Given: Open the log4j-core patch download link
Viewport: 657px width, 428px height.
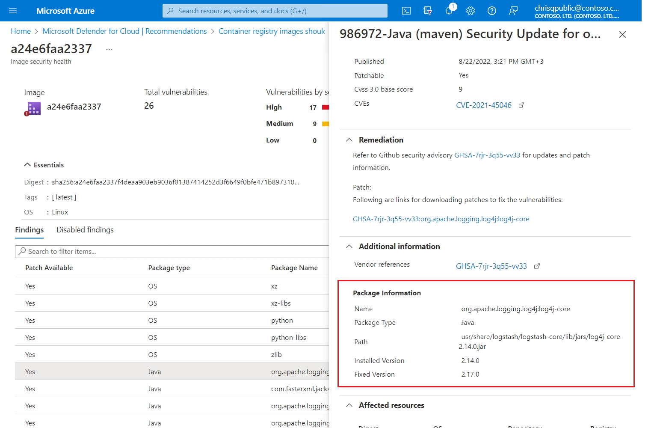Looking at the screenshot, I should click(x=441, y=219).
